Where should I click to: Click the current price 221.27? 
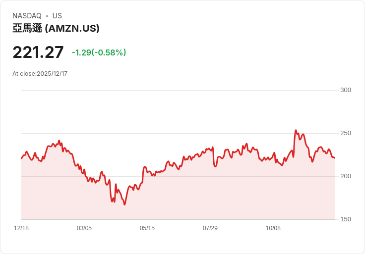click(x=38, y=52)
